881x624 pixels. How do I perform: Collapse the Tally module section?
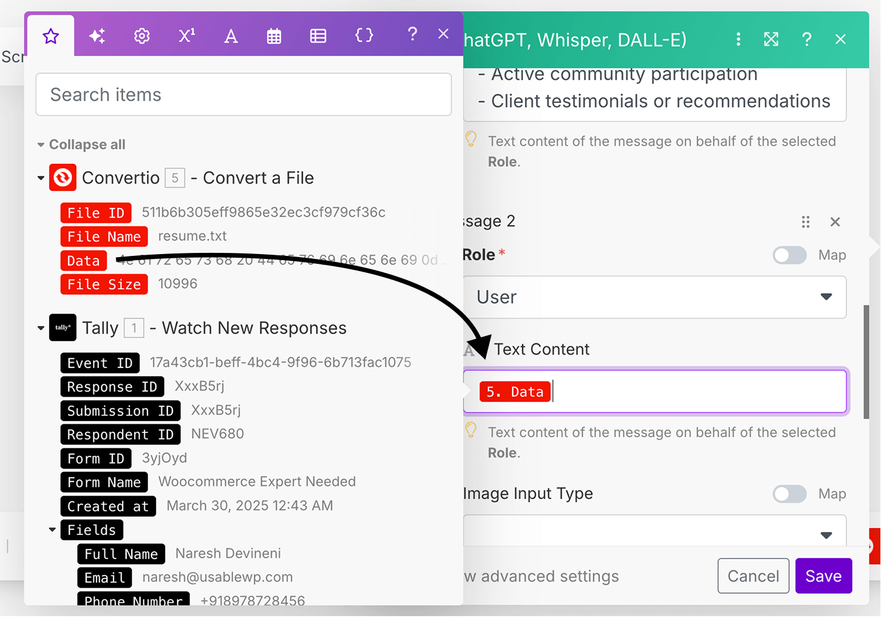(x=41, y=328)
